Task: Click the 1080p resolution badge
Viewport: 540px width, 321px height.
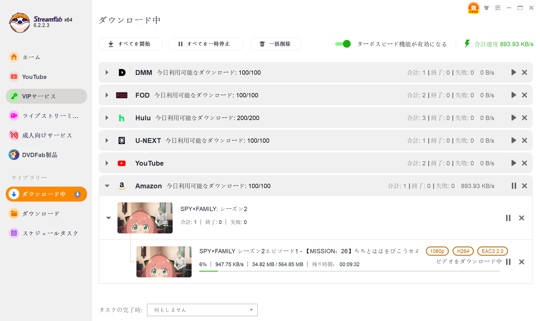Action: pyautogui.click(x=437, y=251)
